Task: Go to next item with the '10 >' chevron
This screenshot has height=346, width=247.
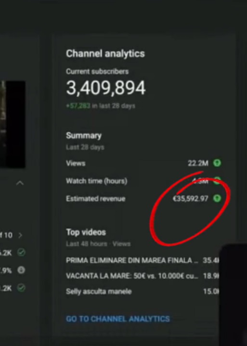Action: (20, 235)
